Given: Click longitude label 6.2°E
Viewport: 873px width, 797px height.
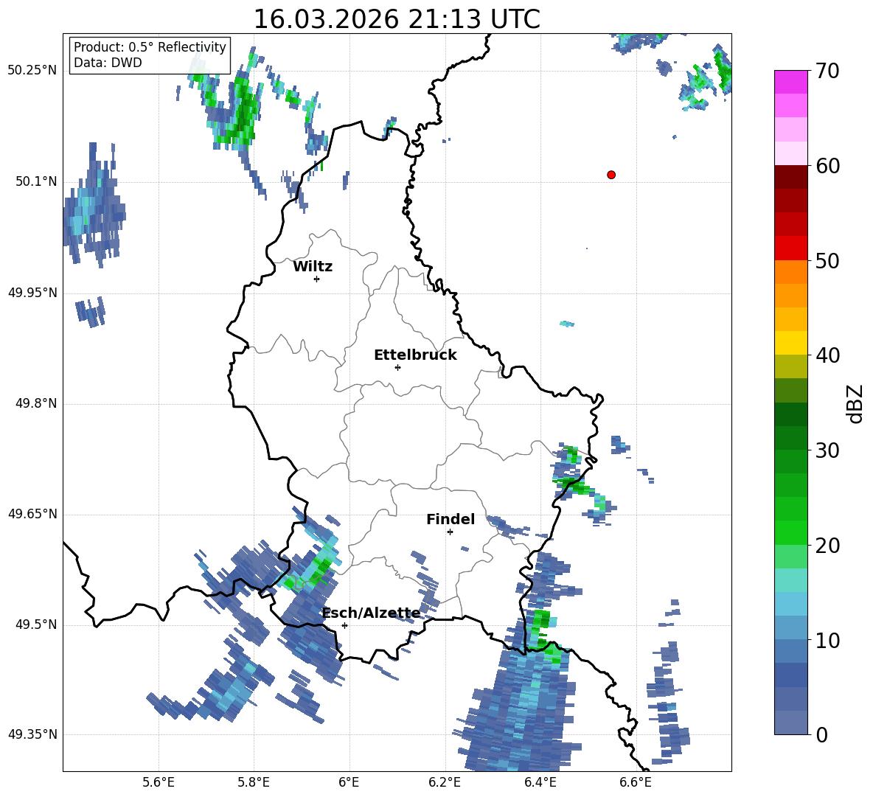Looking at the screenshot, I should (445, 782).
